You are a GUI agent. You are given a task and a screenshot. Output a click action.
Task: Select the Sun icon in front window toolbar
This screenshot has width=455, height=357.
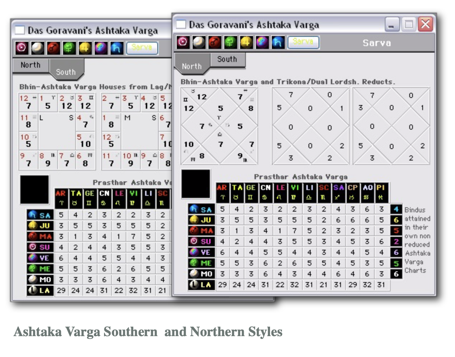pos(183,42)
